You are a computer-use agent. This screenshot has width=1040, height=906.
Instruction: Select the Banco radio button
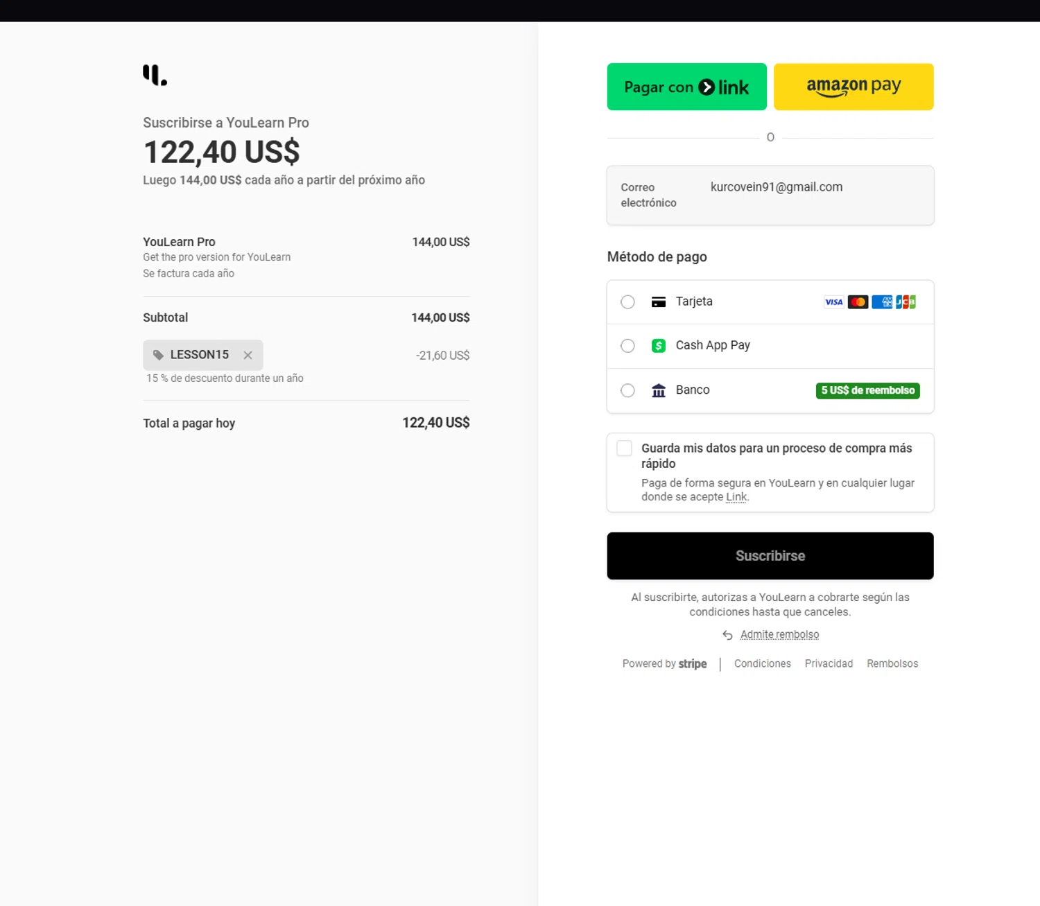(627, 390)
